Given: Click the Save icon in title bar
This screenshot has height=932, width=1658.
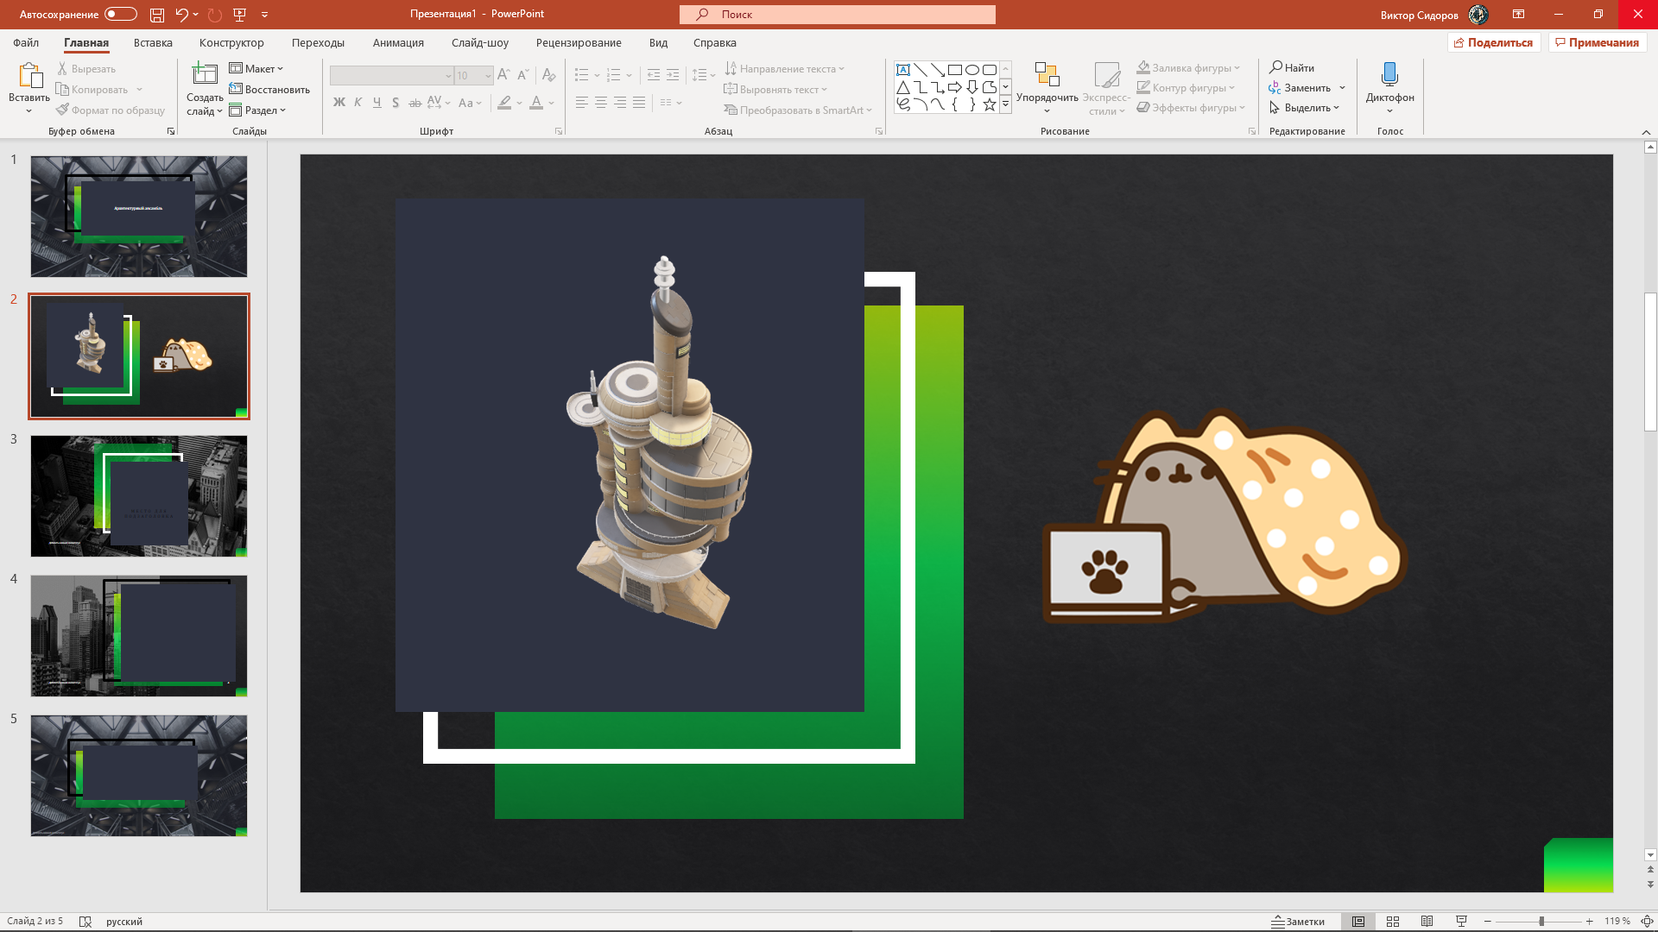Looking at the screenshot, I should [x=157, y=15].
